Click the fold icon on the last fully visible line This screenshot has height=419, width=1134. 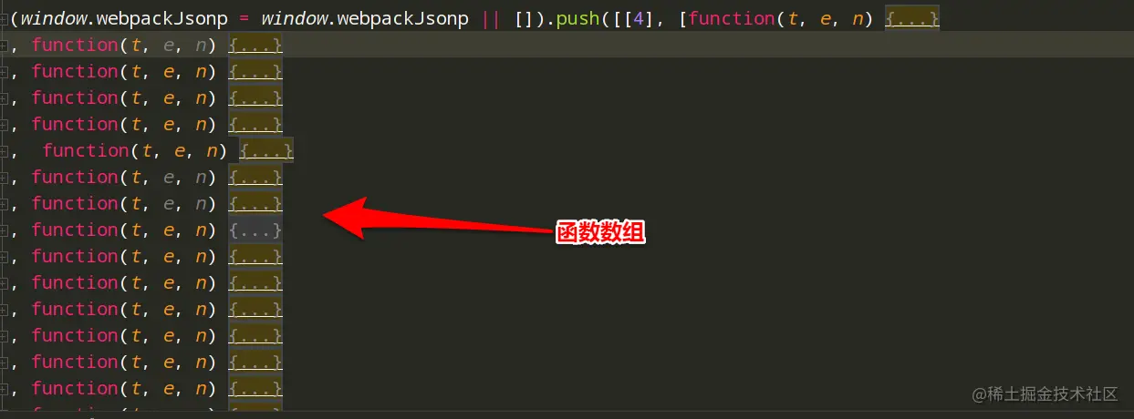coord(4,389)
